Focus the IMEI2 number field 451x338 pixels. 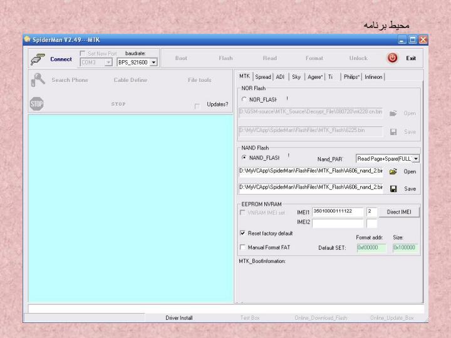tap(338, 223)
